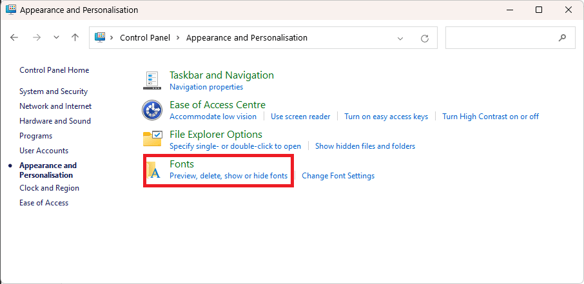Go back with the back arrow

tap(14, 37)
